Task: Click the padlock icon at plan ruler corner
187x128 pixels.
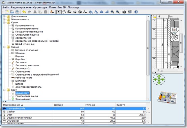Action: (155, 17)
